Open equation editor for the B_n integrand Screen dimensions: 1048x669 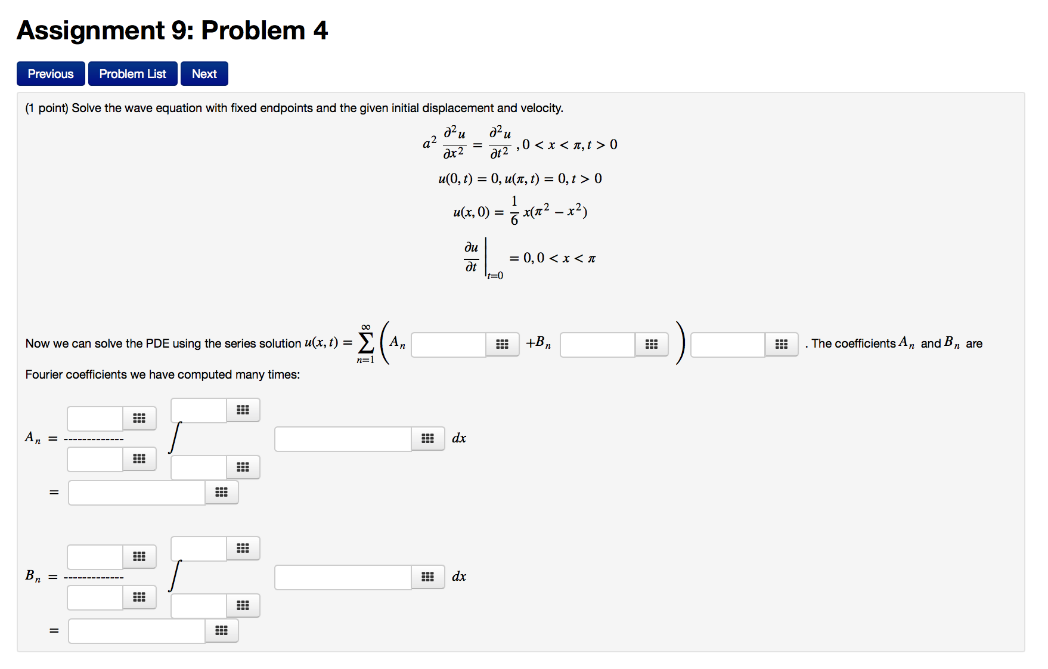427,577
